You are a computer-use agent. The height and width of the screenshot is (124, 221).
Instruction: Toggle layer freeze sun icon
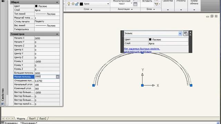tap(73, 4)
